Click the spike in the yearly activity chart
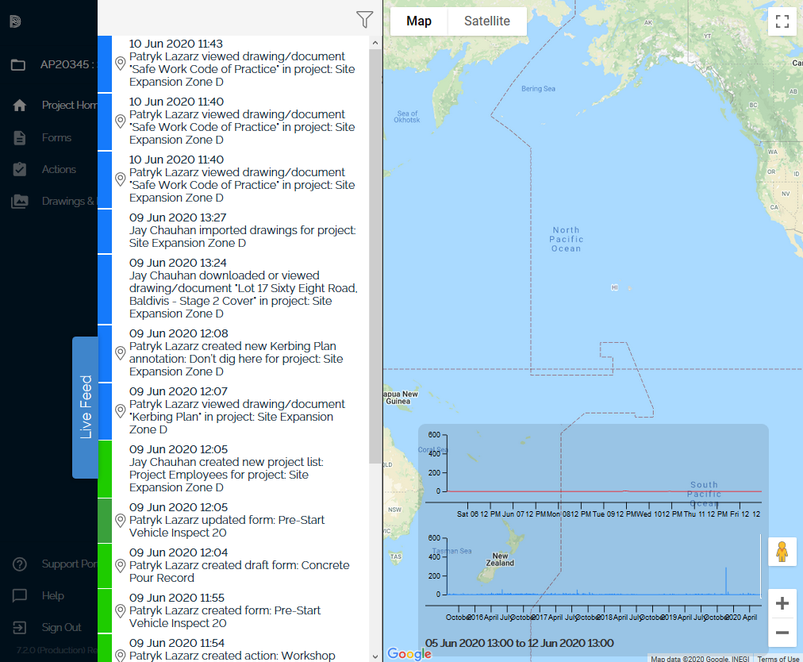The height and width of the screenshot is (662, 803). 726,580
